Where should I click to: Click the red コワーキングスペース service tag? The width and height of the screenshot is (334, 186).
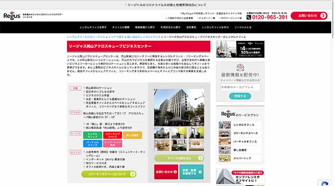click(x=112, y=135)
